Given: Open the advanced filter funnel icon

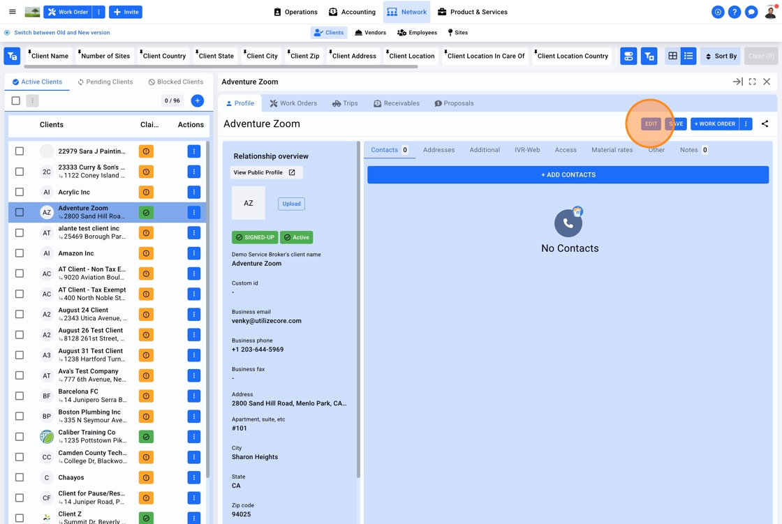Looking at the screenshot, I should coord(649,56).
